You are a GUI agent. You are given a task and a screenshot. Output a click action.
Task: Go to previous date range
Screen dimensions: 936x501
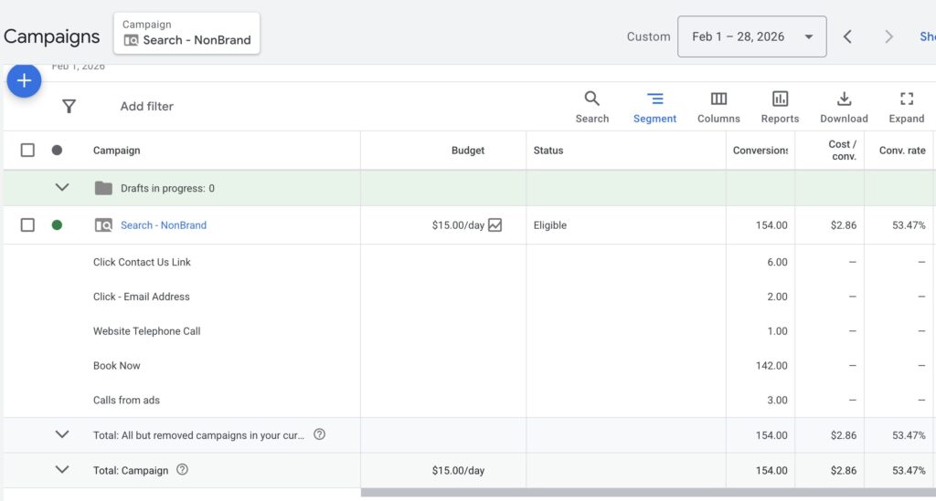click(x=847, y=37)
